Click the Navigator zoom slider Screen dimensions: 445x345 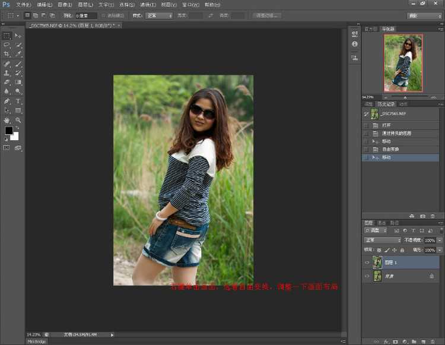405,97
